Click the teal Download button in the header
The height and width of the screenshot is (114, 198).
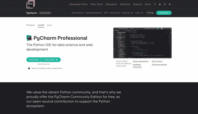coord(164,13)
